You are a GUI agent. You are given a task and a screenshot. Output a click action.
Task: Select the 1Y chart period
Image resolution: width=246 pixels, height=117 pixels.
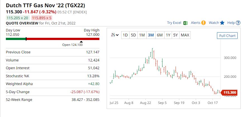pyautogui.click(x=168, y=35)
